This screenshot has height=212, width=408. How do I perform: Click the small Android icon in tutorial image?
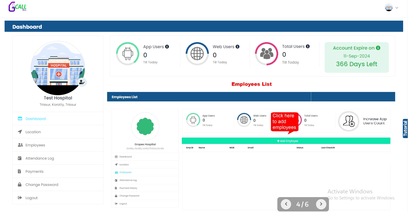coord(193,120)
